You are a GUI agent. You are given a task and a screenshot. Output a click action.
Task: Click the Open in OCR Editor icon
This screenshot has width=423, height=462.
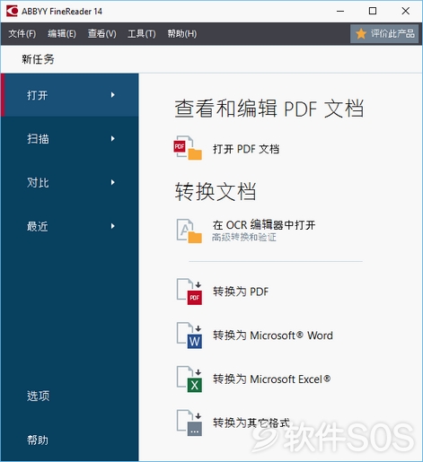pyautogui.click(x=189, y=231)
